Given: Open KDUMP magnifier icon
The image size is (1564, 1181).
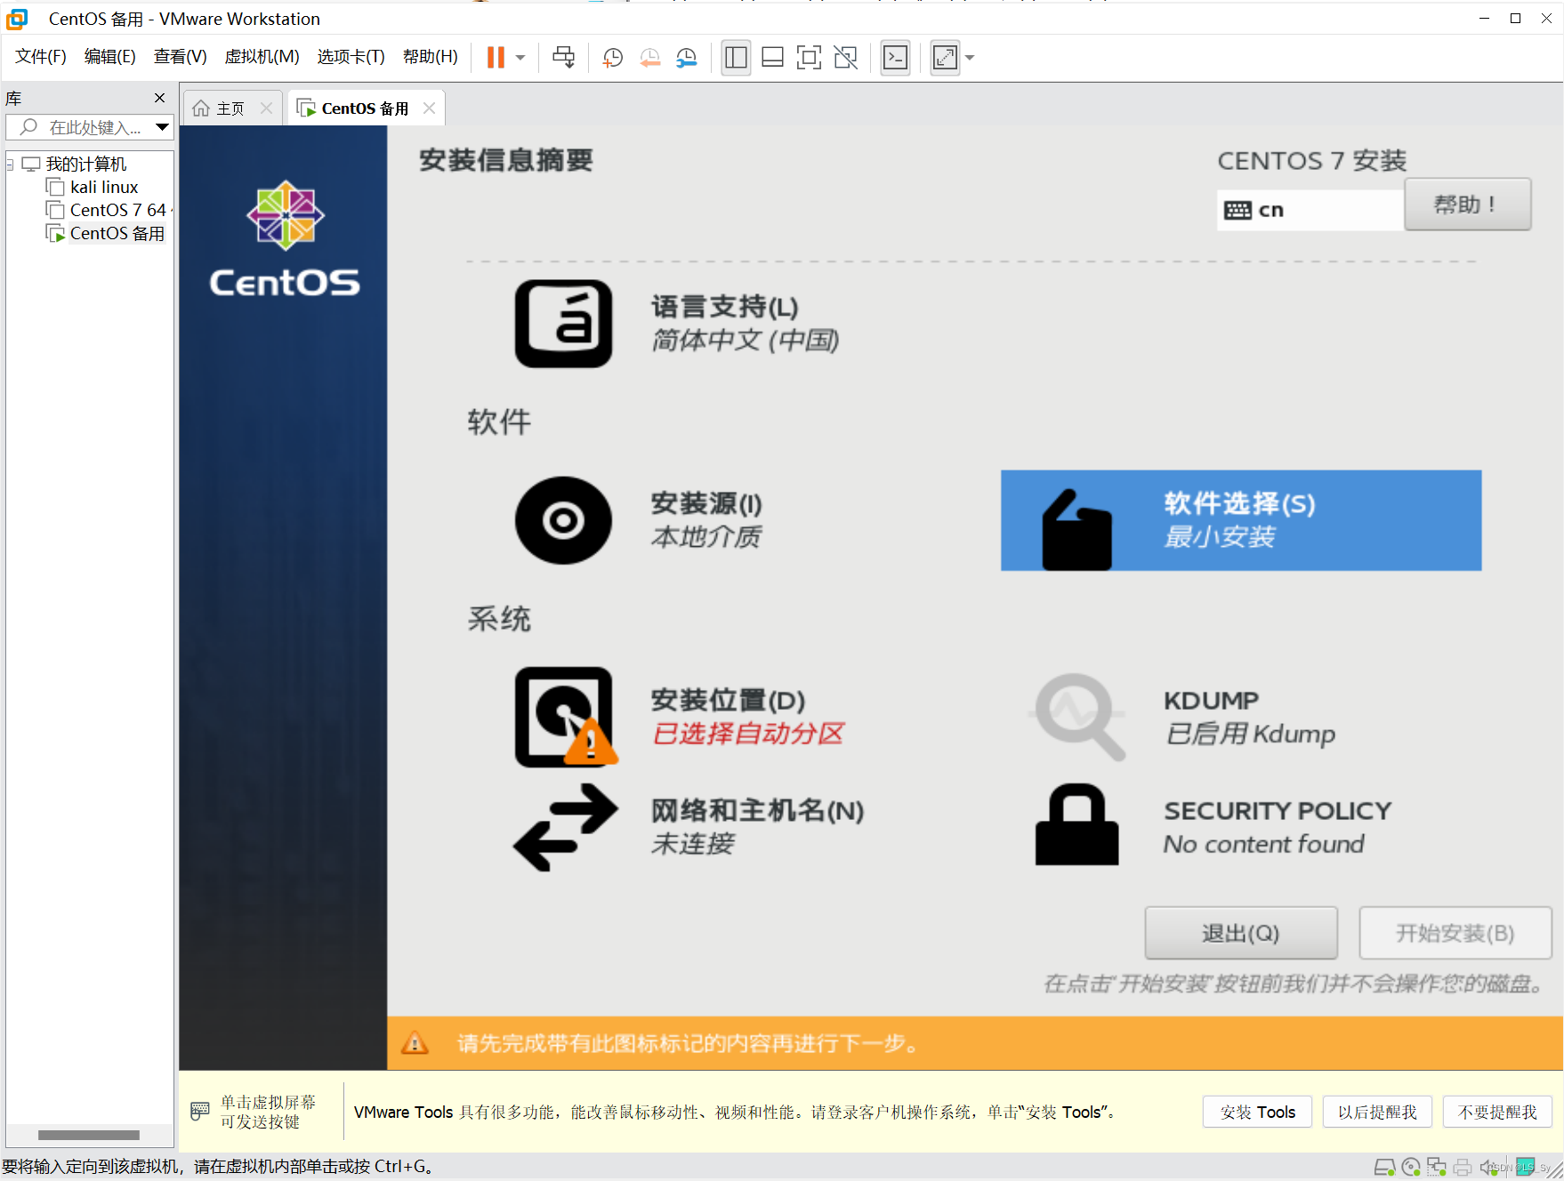Looking at the screenshot, I should pos(1078,716).
